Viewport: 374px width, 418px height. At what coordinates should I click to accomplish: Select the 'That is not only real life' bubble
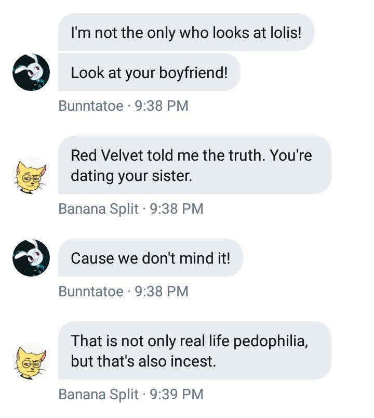pos(195,350)
